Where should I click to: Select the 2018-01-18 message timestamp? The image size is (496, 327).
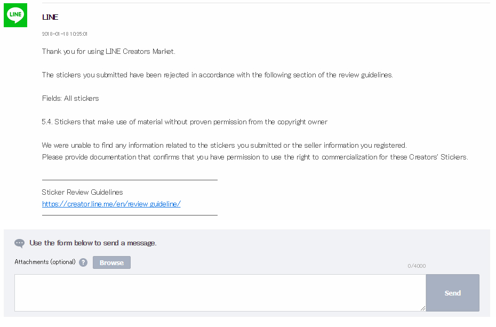click(x=65, y=34)
